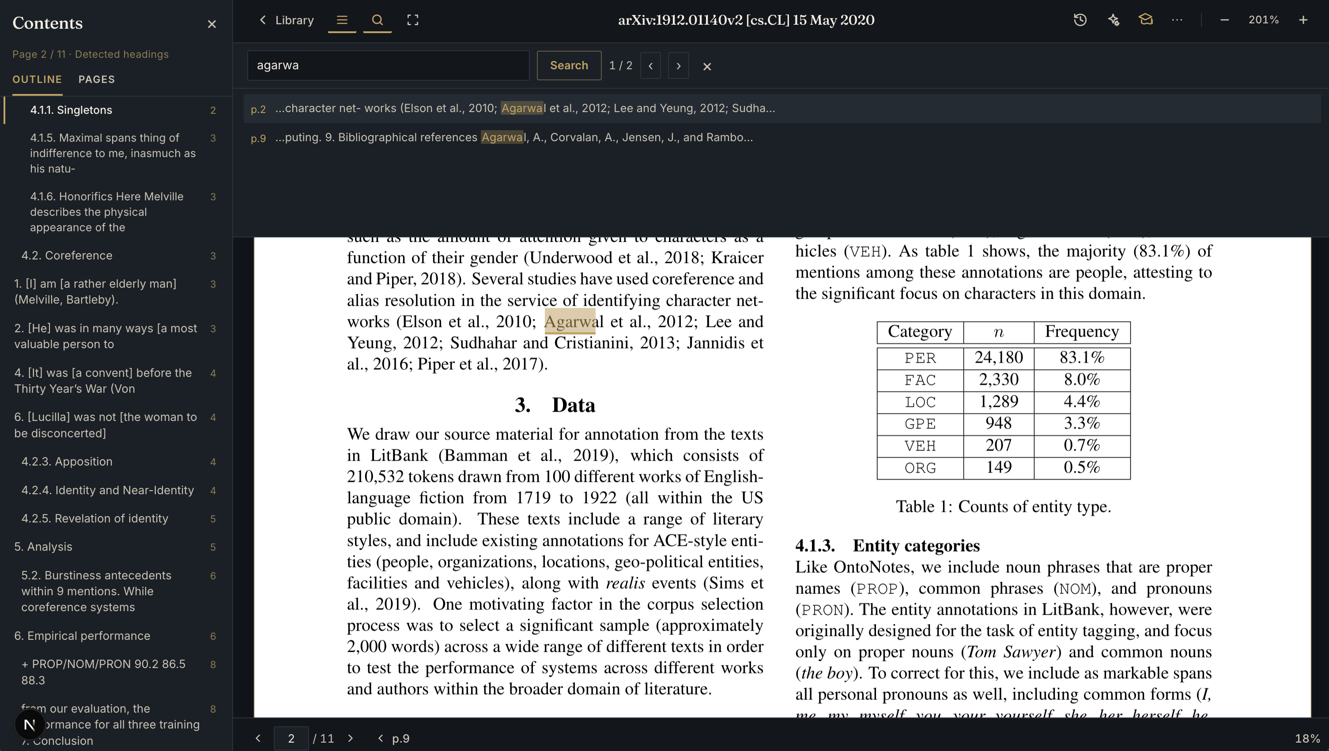Go to previous page in footer
Viewport: 1329px width, 751px height.
[258, 738]
